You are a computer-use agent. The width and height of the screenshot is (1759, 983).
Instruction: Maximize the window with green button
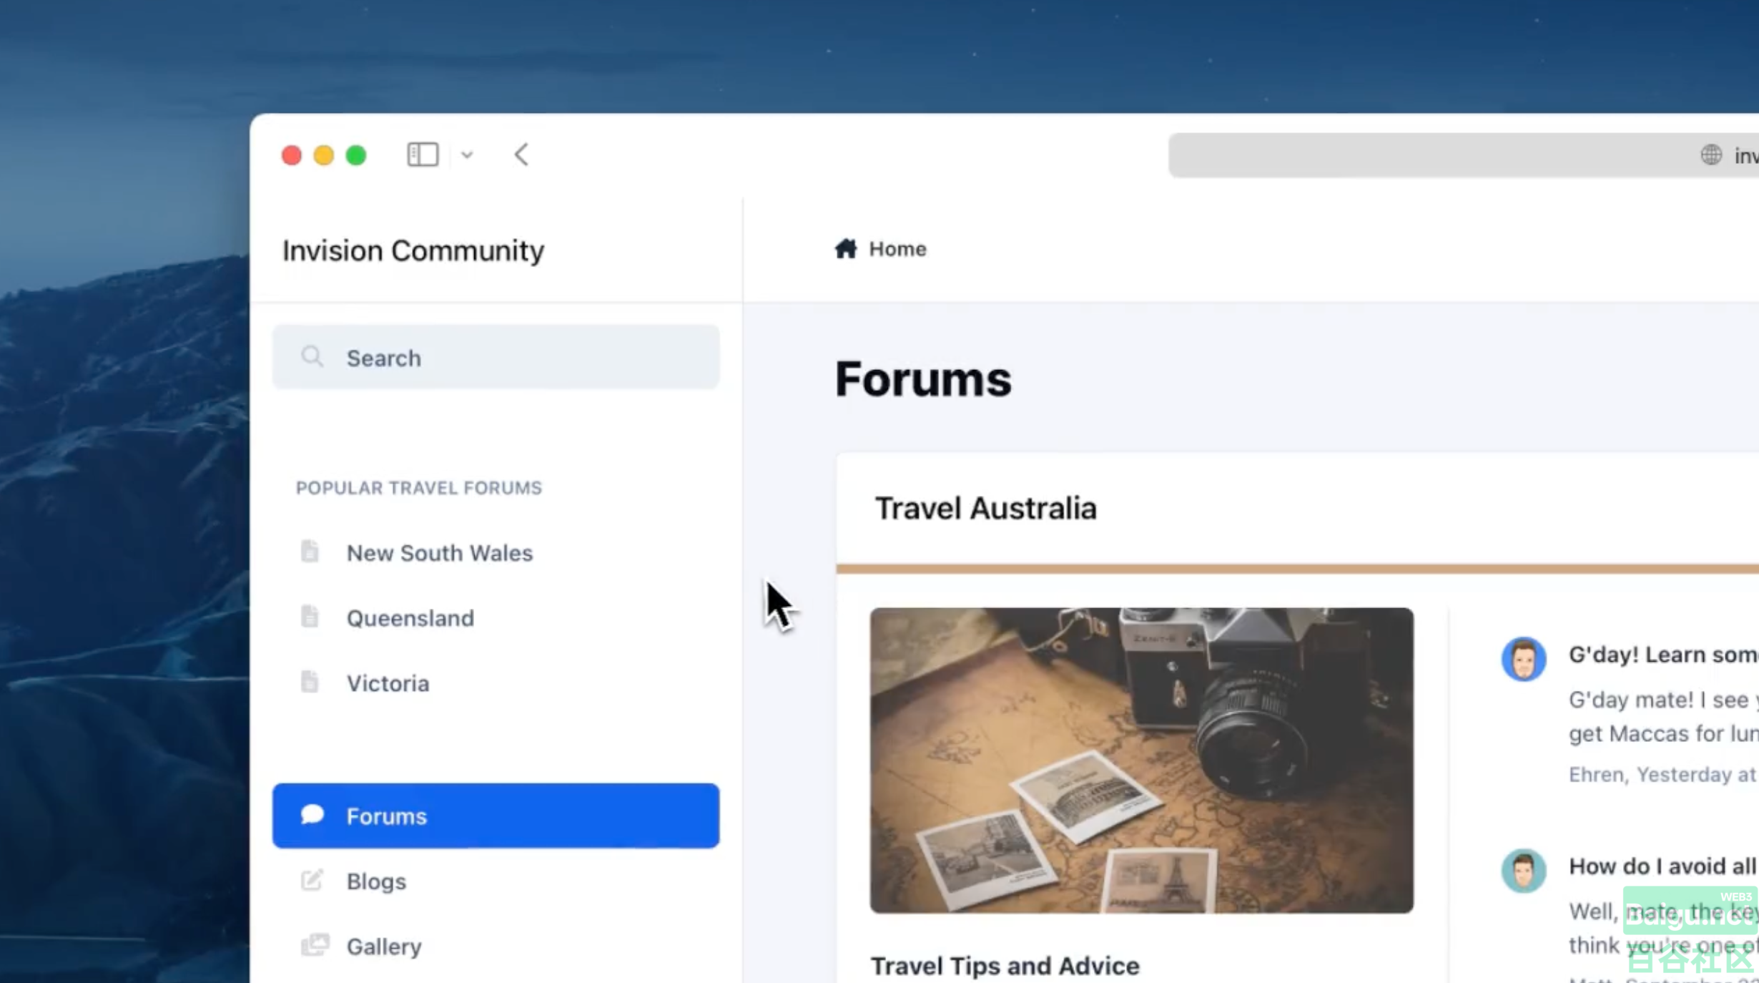point(356,155)
